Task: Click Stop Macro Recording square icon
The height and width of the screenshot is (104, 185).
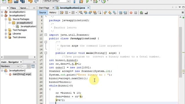Action: click(x=136, y=13)
